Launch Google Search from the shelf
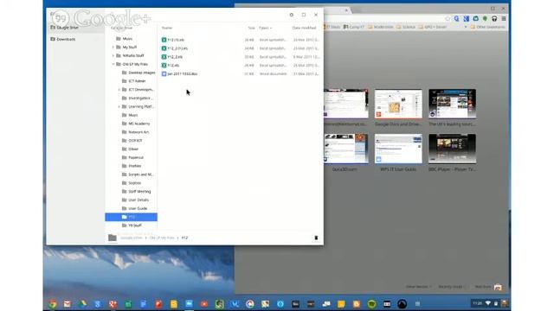This screenshot has width=554, height=311. (98, 303)
